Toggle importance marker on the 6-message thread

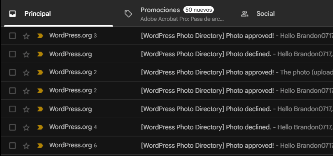(40, 146)
